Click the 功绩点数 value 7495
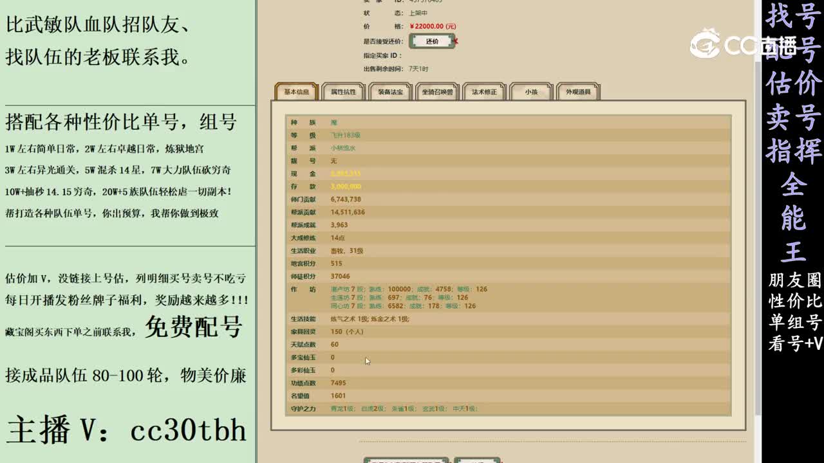Viewport: 824px width, 463px height. click(338, 383)
